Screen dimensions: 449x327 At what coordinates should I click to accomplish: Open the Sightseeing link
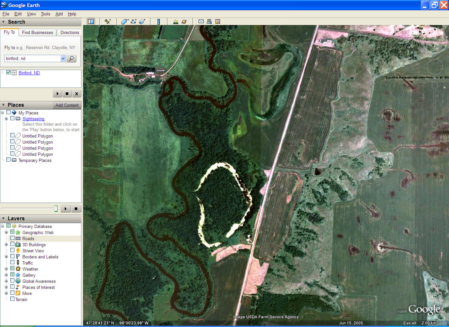(33, 119)
